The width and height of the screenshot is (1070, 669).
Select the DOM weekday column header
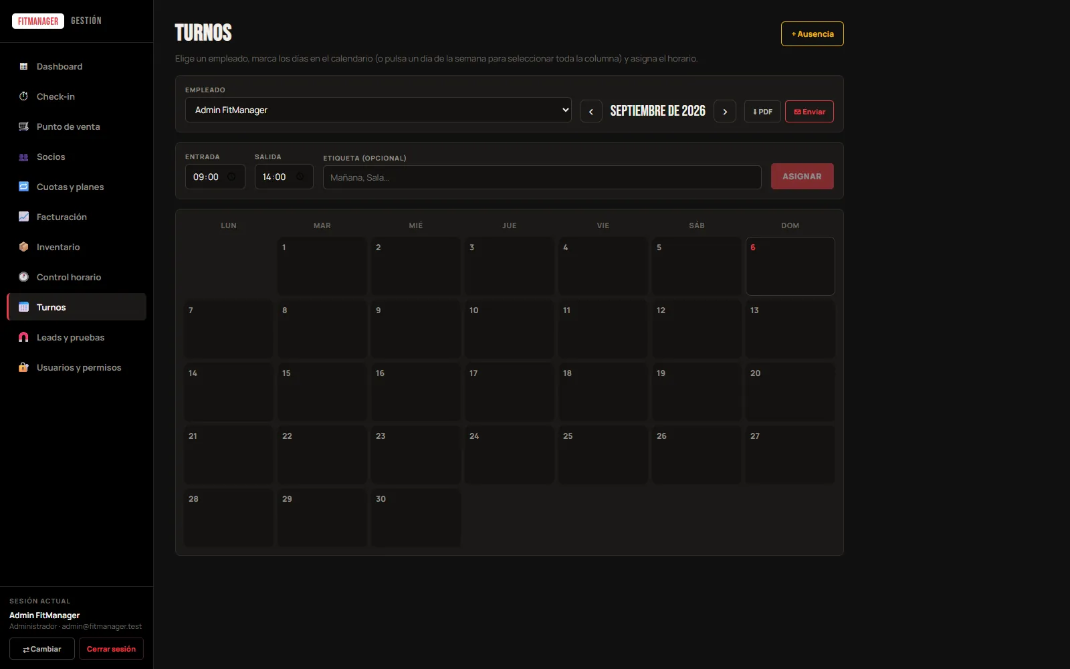pyautogui.click(x=790, y=225)
